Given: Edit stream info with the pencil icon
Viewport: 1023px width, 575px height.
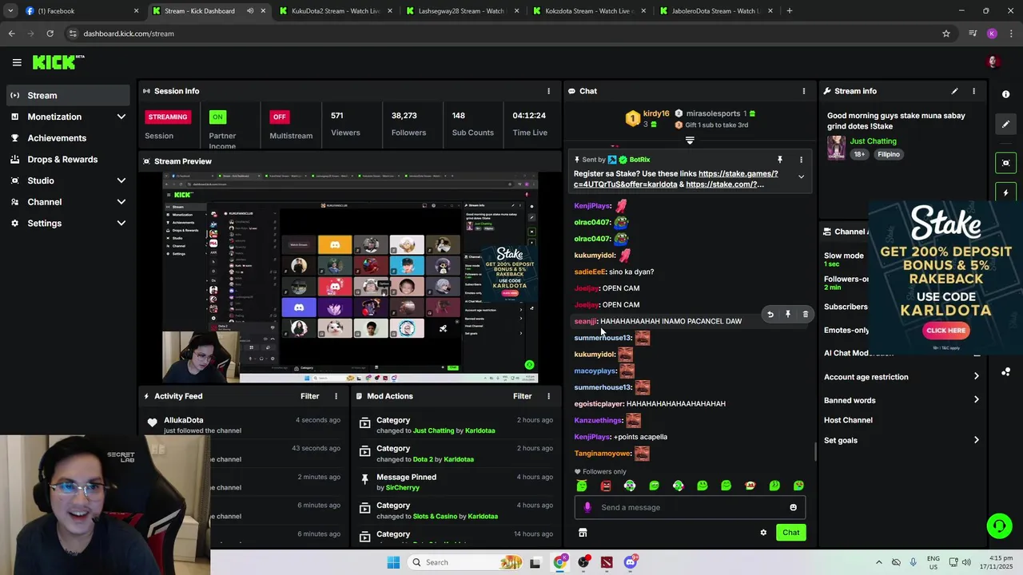Looking at the screenshot, I should click(x=954, y=91).
